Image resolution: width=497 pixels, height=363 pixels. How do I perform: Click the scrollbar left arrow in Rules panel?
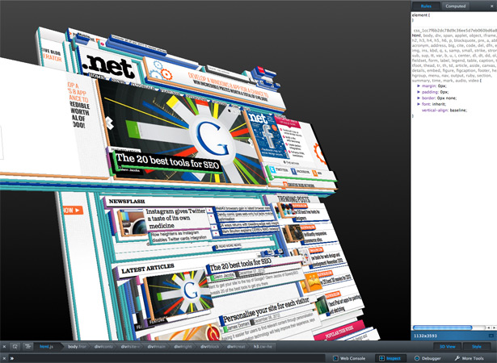tap(488, 328)
